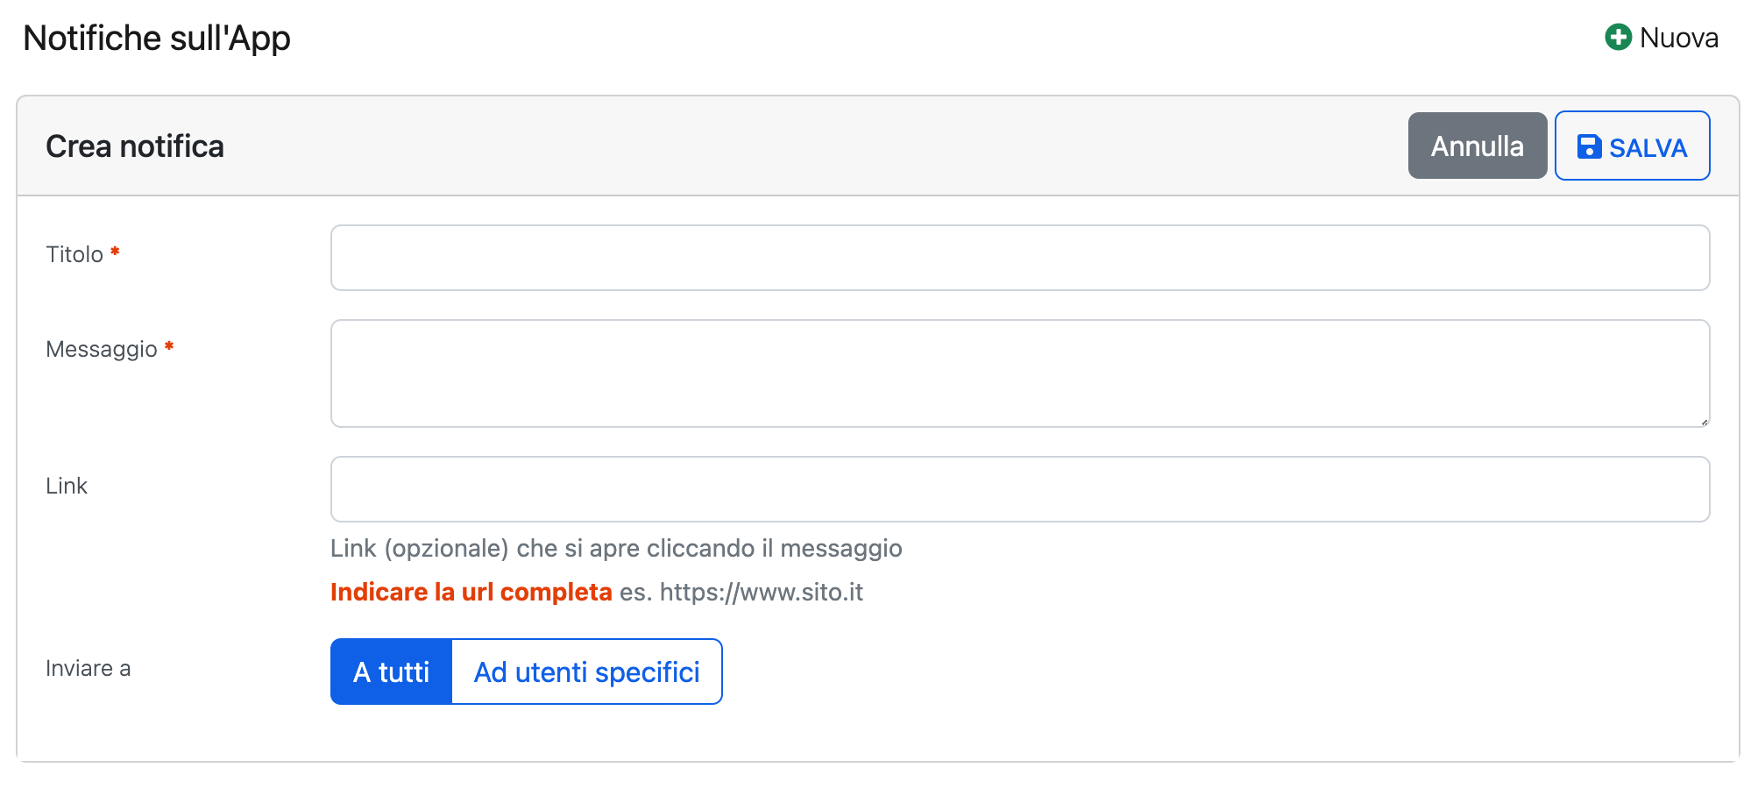
Task: Click the green plus icon next to Nuova
Action: pos(1618,37)
